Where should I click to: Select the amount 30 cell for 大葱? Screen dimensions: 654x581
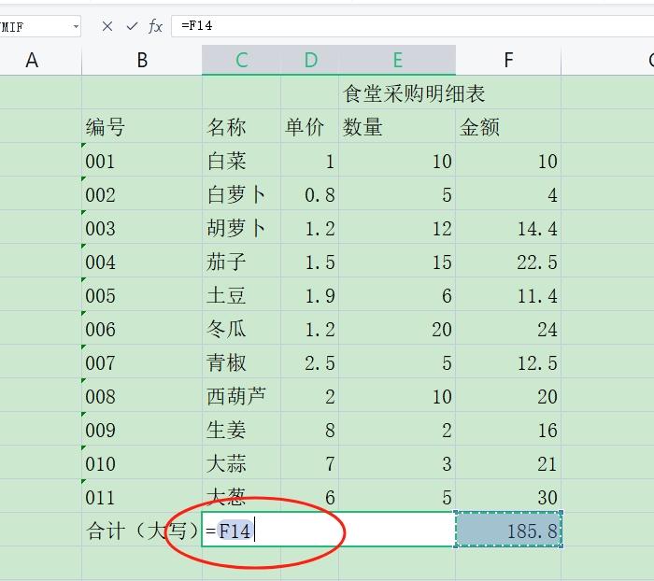click(x=508, y=496)
